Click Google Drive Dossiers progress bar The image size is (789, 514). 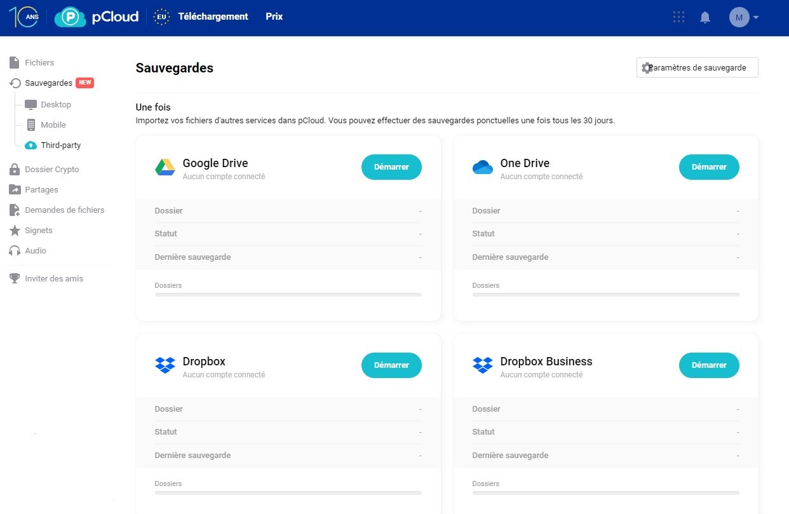(288, 295)
